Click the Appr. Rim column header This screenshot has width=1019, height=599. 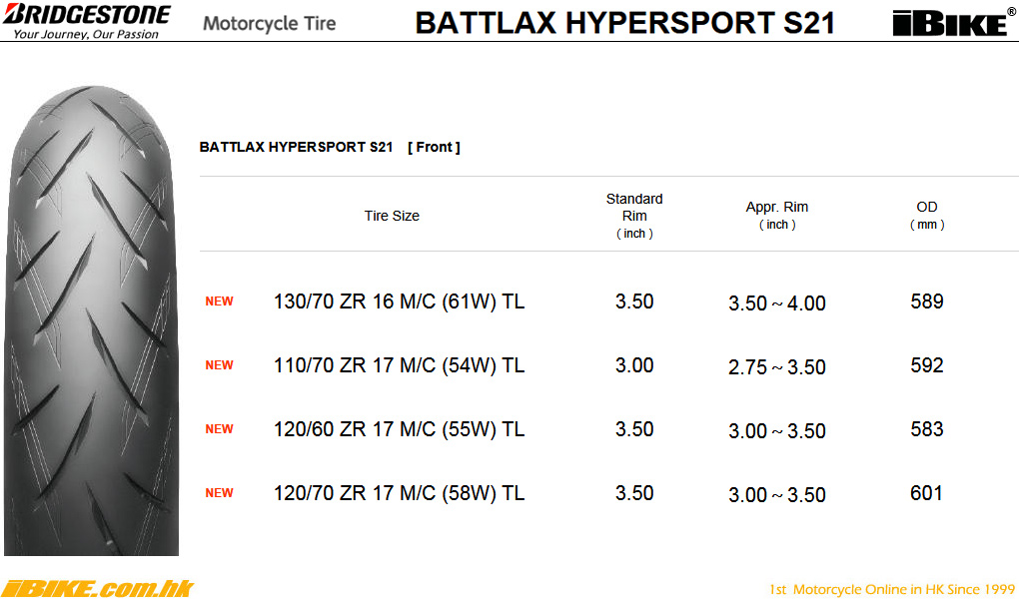(x=776, y=215)
